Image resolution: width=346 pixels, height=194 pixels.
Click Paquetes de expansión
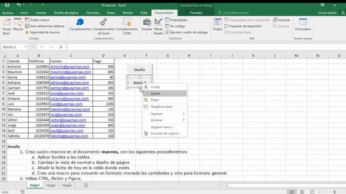[243, 26]
